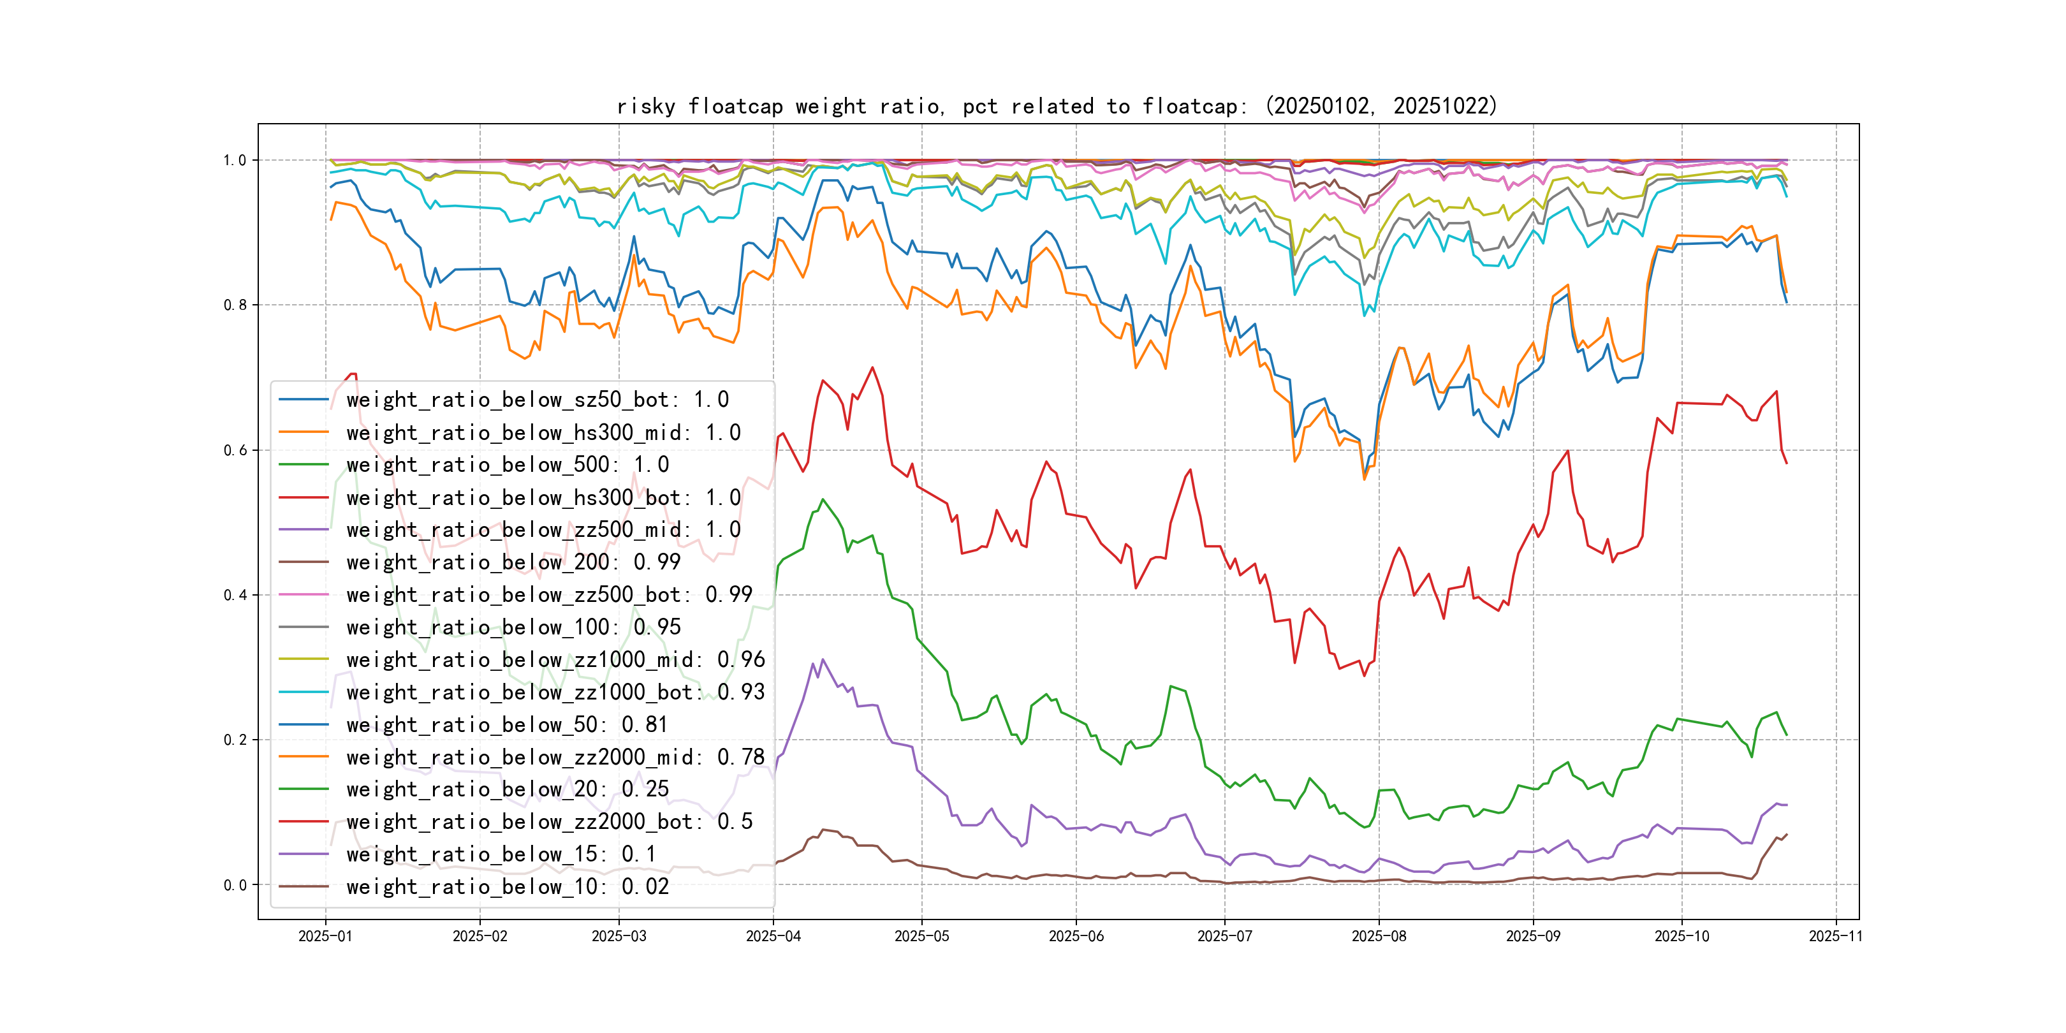
Task: Click the cyan swatch for zz1000_bot legend
Action: 303,692
